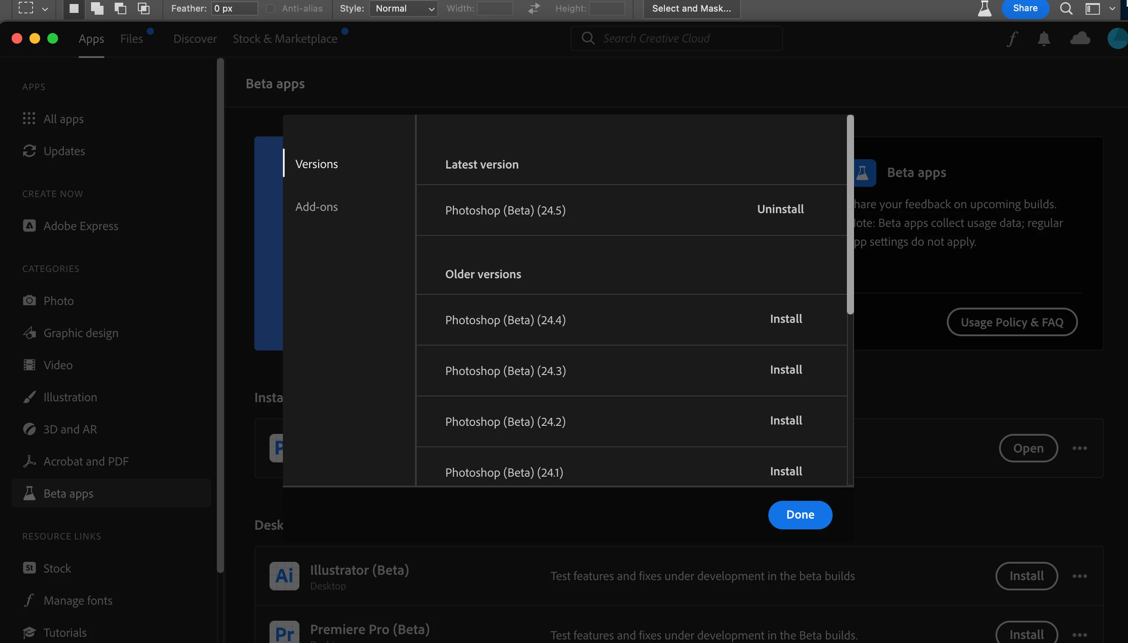
Task: Open the notifications bell
Action: (1044, 39)
